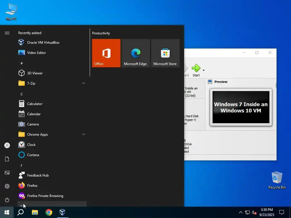The width and height of the screenshot is (291, 218).
Task: Open the Microsoft Store tile
Action: tap(165, 53)
